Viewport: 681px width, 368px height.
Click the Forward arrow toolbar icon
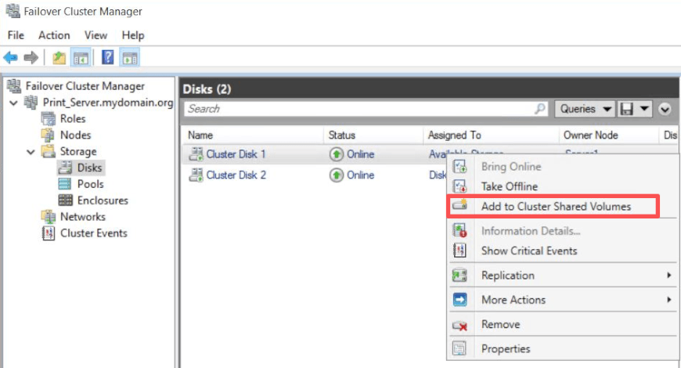[x=31, y=57]
